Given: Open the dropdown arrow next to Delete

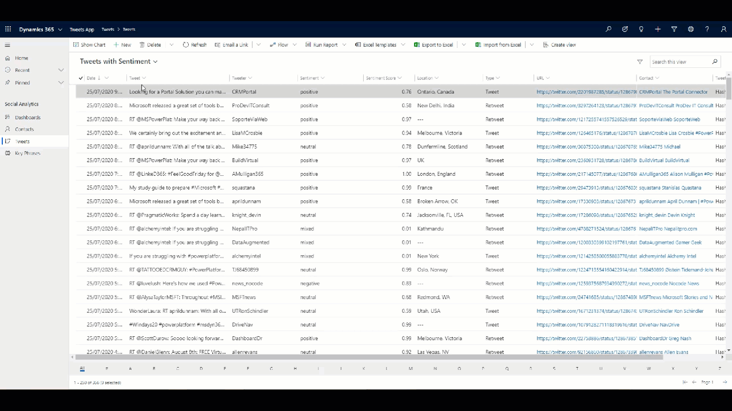Looking at the screenshot, I should click(x=171, y=45).
